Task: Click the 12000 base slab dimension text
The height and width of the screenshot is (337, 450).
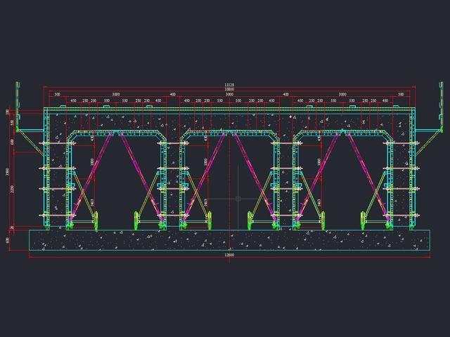Action: 230,255
